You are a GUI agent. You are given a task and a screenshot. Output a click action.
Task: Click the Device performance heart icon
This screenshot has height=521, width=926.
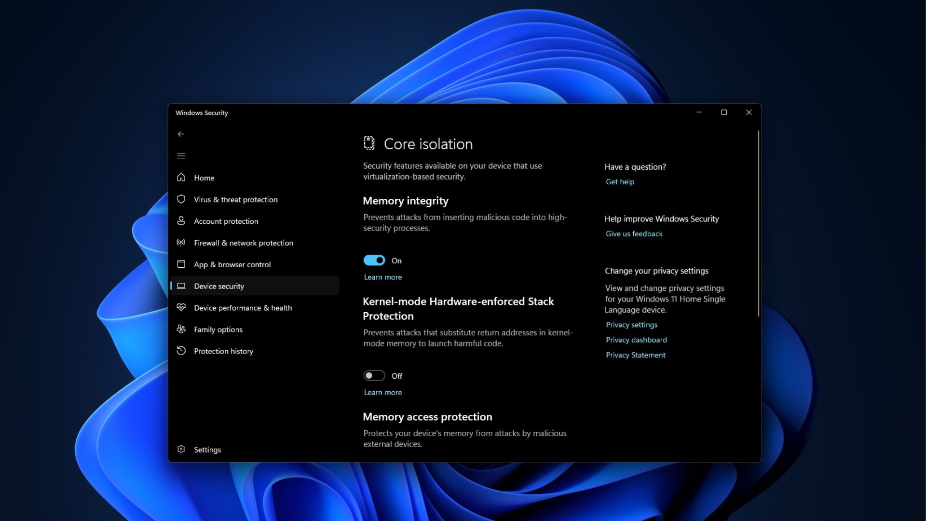[181, 307]
